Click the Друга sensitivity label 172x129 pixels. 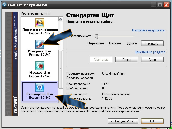pyautogui.click(x=132, y=43)
